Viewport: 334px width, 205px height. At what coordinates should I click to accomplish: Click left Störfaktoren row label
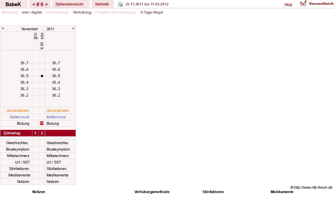tap(19, 169)
